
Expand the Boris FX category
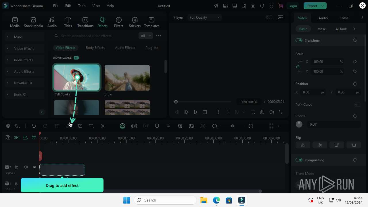pyautogui.click(x=24, y=94)
